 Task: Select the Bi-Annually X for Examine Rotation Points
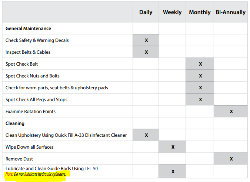pyautogui.click(x=231, y=112)
